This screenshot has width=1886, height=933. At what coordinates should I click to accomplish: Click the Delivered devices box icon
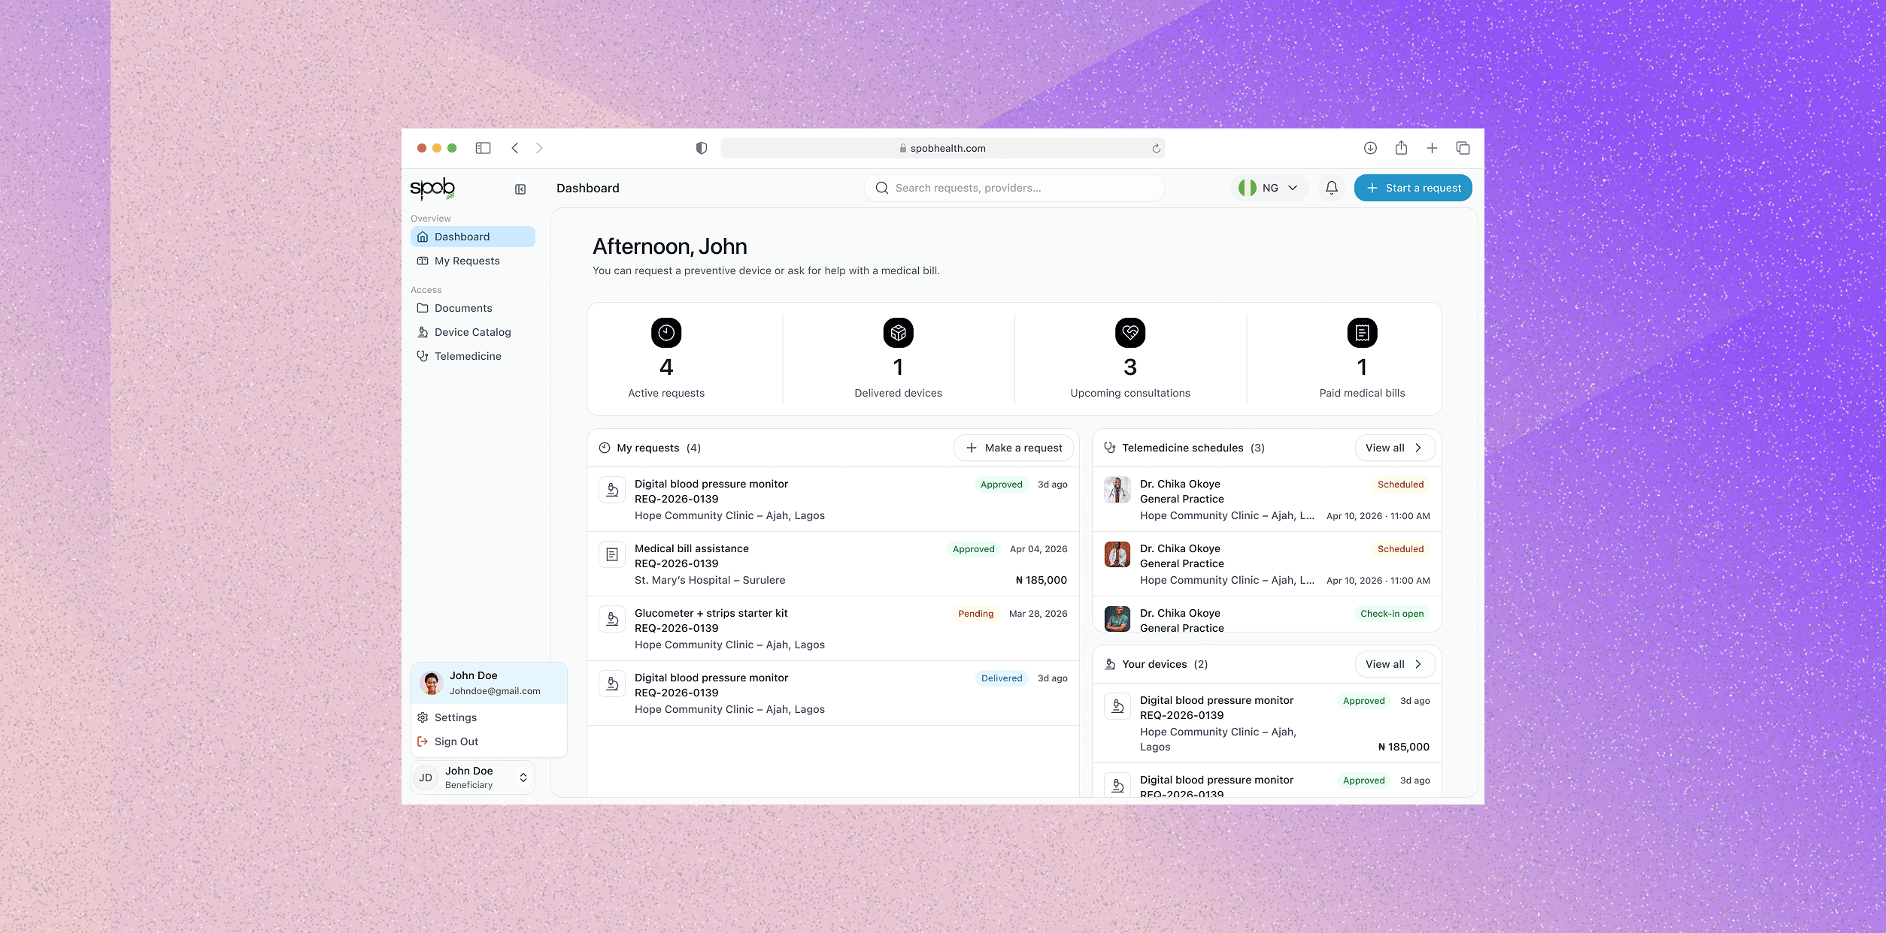tap(899, 333)
